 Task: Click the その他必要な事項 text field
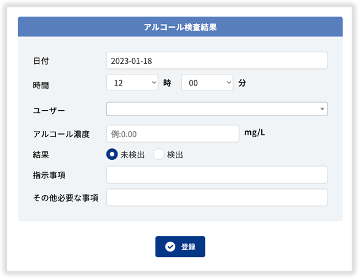point(217,197)
